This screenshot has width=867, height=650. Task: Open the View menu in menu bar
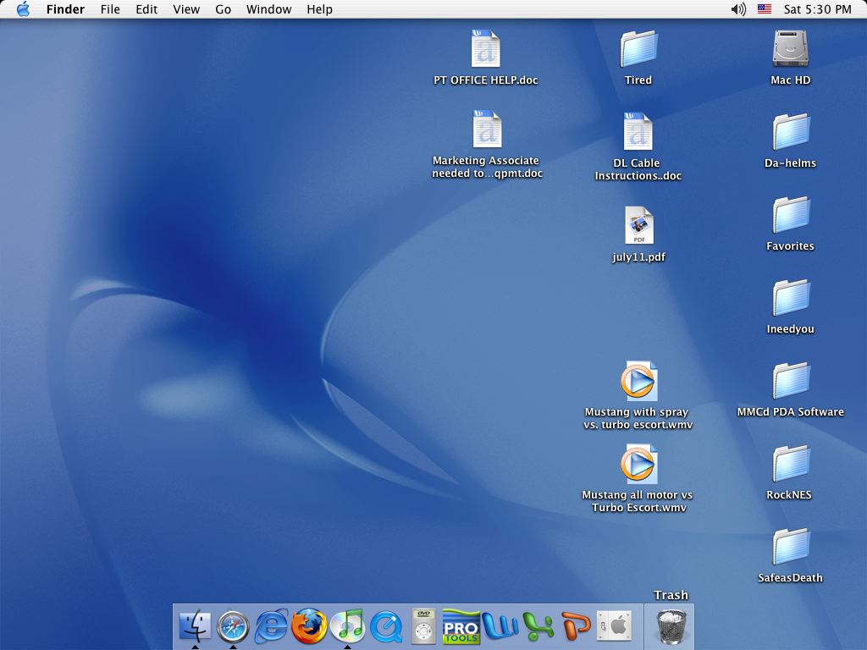[186, 9]
